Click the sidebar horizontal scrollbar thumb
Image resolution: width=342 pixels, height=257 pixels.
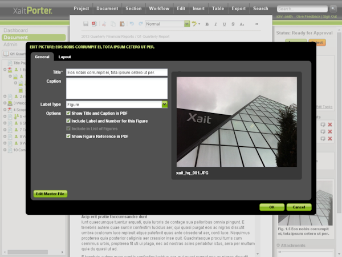tap(28, 252)
